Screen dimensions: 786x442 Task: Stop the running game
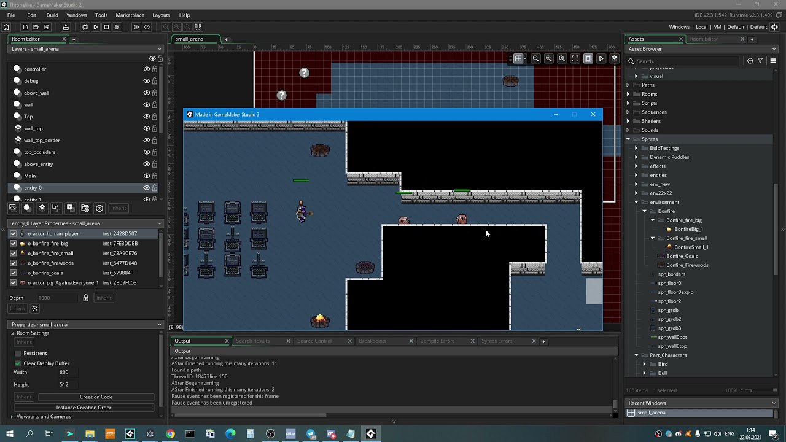106,27
